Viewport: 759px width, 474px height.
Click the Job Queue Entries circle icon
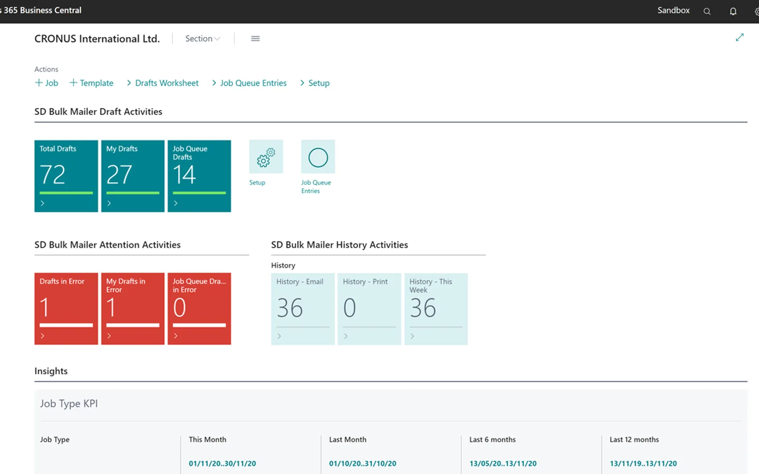[x=318, y=156]
